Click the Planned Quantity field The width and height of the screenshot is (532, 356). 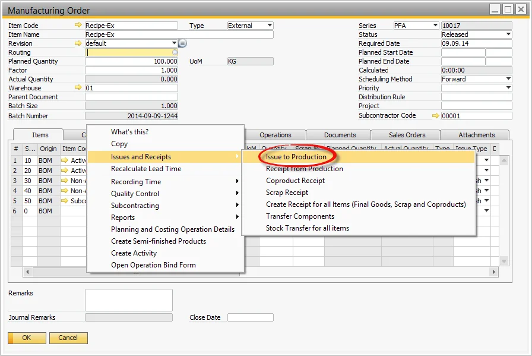[x=131, y=61]
